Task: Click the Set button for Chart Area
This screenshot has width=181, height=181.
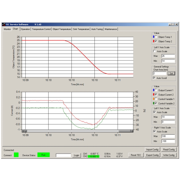Action: click(171, 73)
